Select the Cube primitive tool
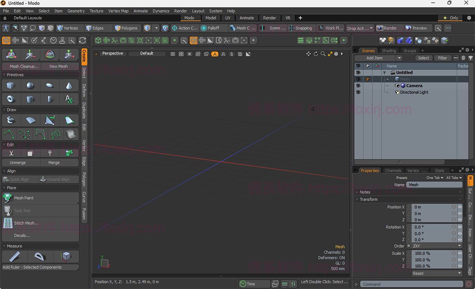Image resolution: width=475 pixels, height=289 pixels. coord(11,85)
